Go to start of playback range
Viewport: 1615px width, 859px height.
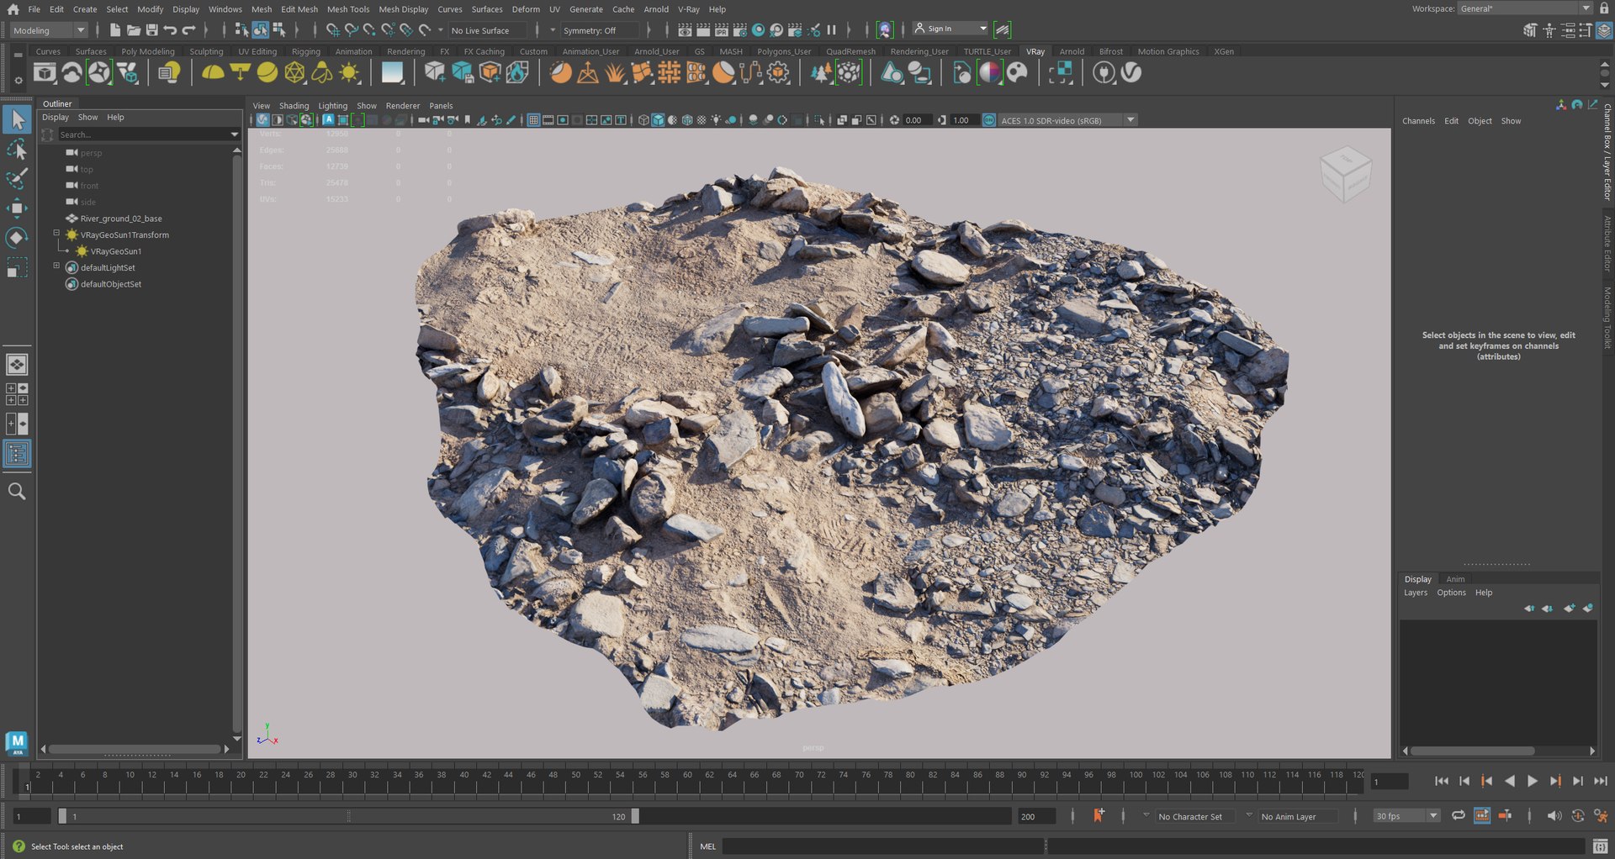1442,782
